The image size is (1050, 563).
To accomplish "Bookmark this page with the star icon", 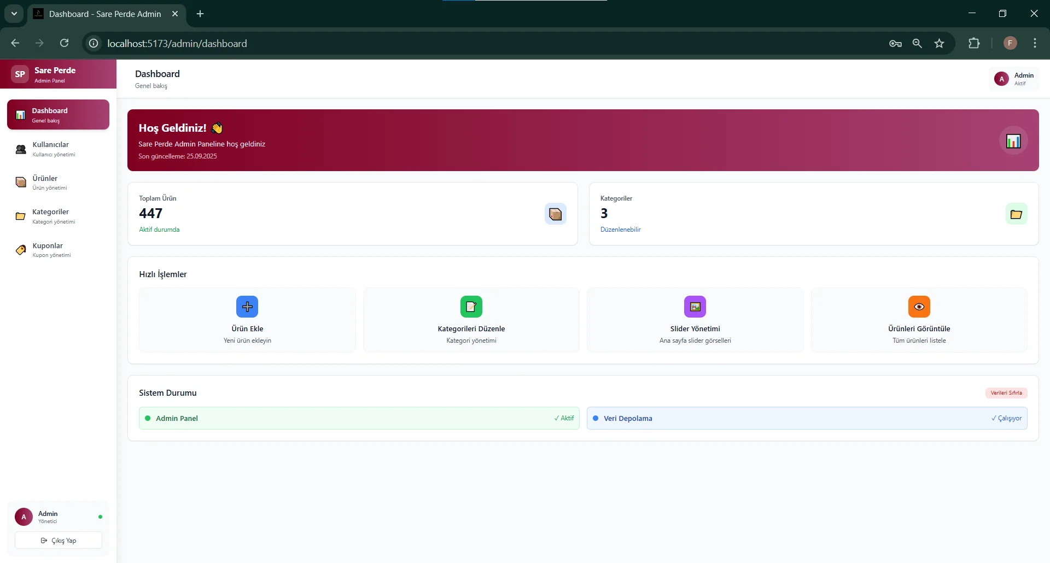I will tap(939, 43).
